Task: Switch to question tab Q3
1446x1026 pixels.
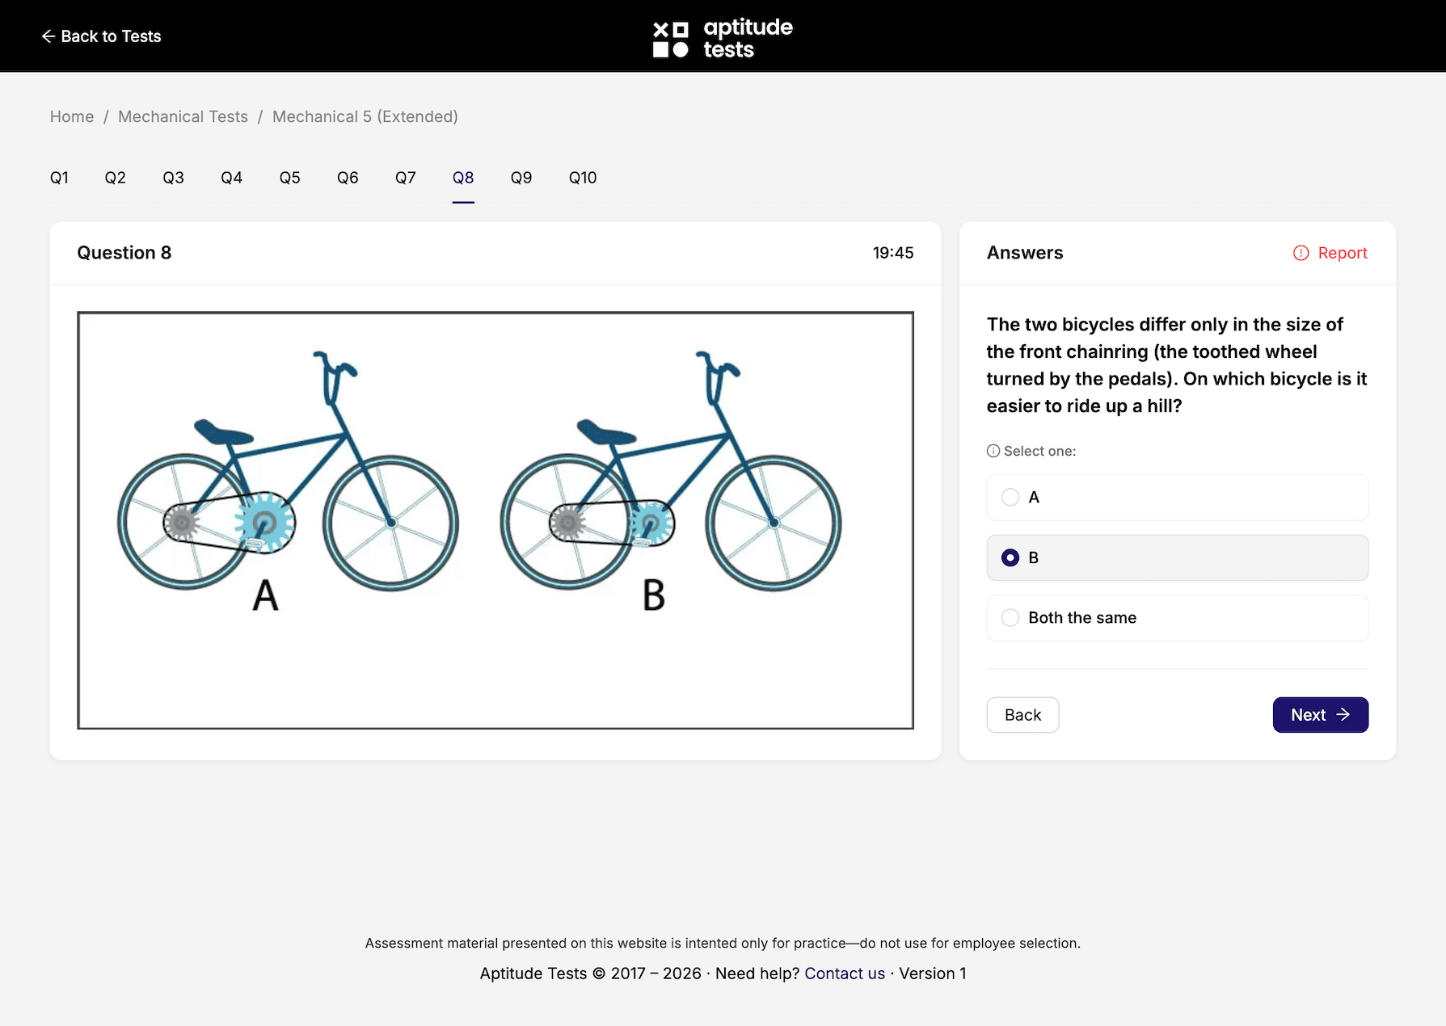Action: (x=174, y=178)
